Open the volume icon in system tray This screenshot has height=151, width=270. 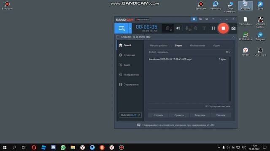point(228,147)
